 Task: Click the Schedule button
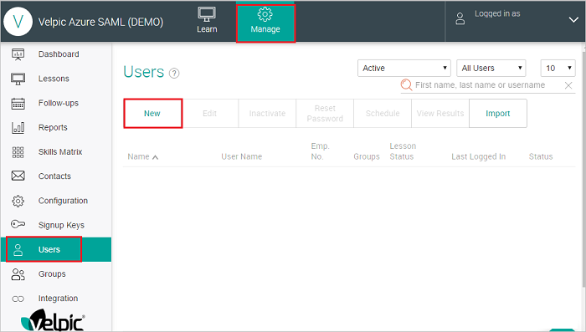[383, 114]
